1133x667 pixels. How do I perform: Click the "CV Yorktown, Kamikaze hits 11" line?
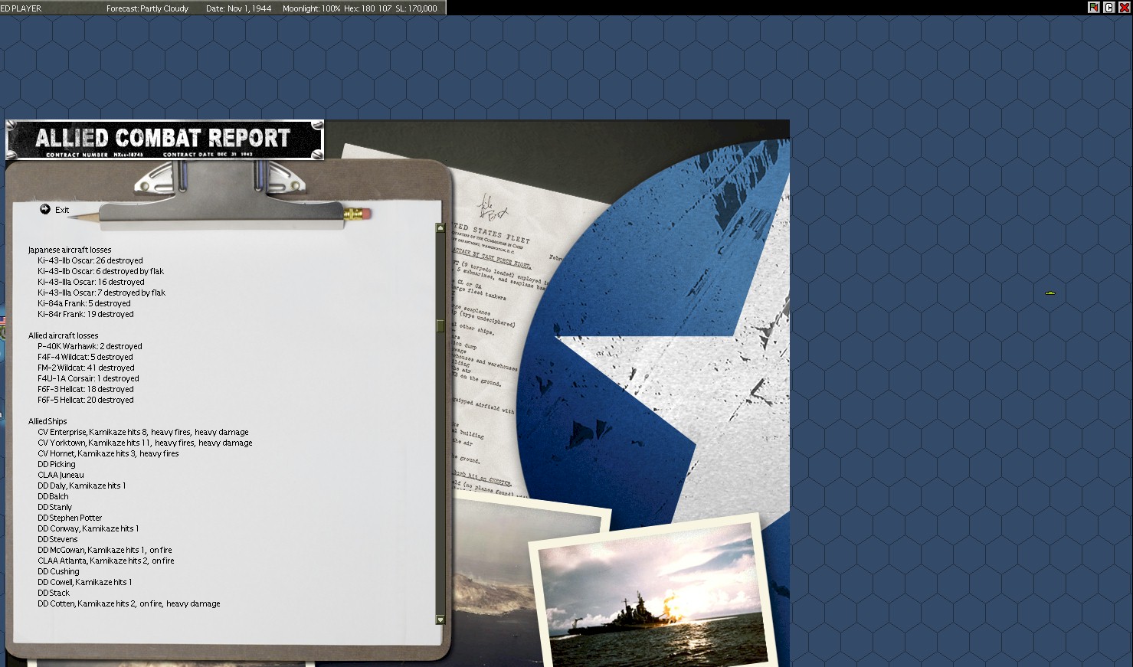pos(145,443)
